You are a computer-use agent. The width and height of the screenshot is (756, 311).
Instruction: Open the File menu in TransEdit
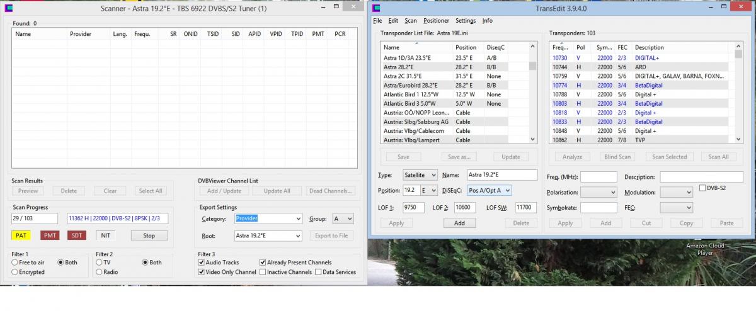click(377, 21)
